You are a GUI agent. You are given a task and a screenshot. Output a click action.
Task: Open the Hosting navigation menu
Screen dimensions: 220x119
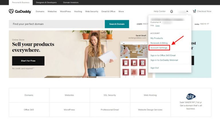(78, 11)
